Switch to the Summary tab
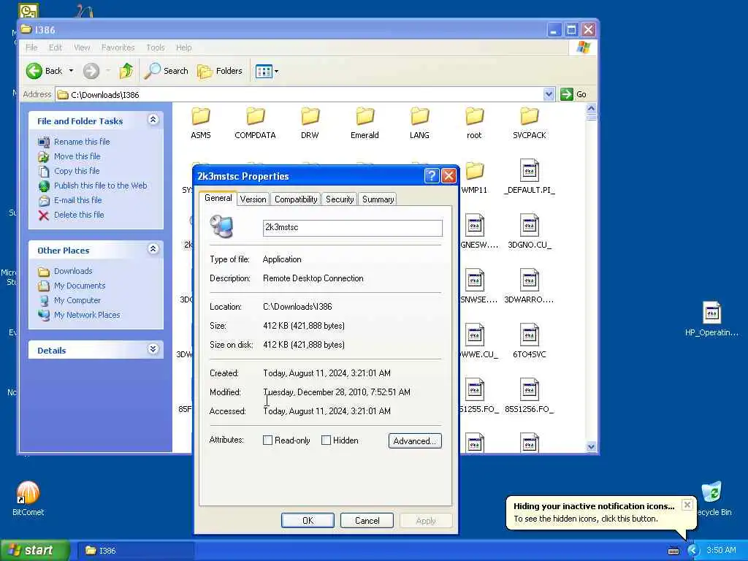The image size is (748, 561). click(x=378, y=199)
